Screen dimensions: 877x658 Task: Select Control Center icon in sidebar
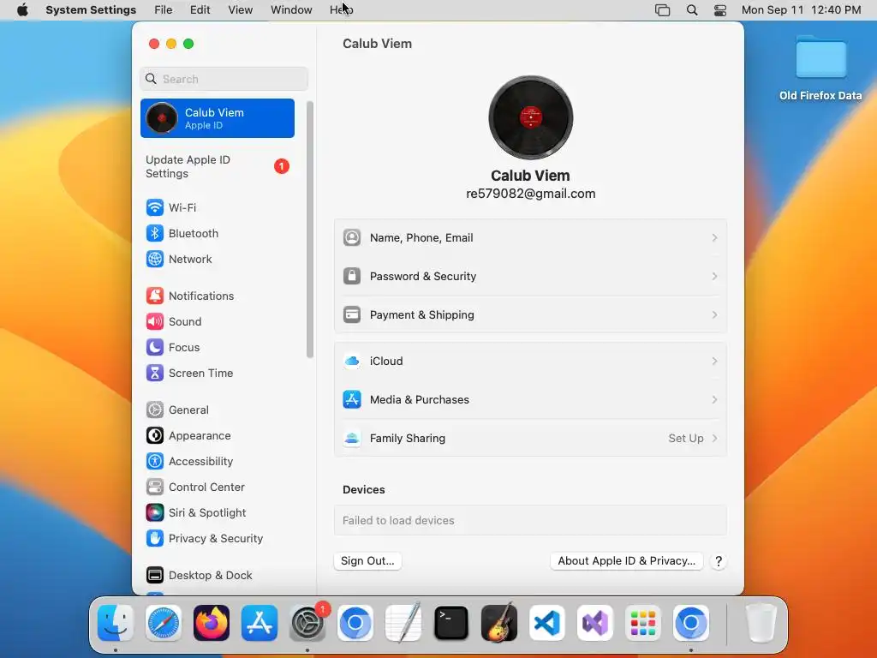point(155,488)
